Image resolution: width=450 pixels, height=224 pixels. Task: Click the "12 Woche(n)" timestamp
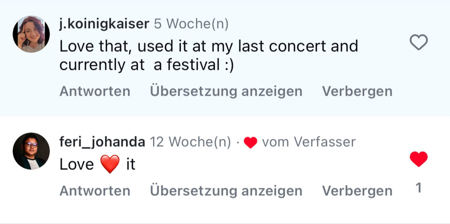click(x=190, y=142)
